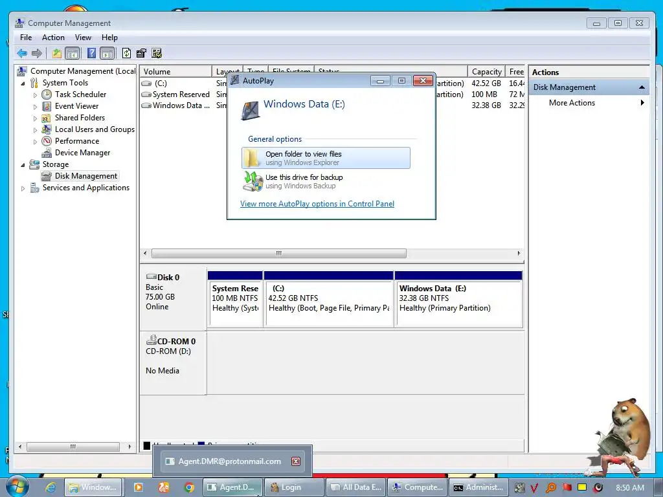Toggle the Show/Hide Action Pane toolbar button
663x497 pixels.
(x=108, y=53)
